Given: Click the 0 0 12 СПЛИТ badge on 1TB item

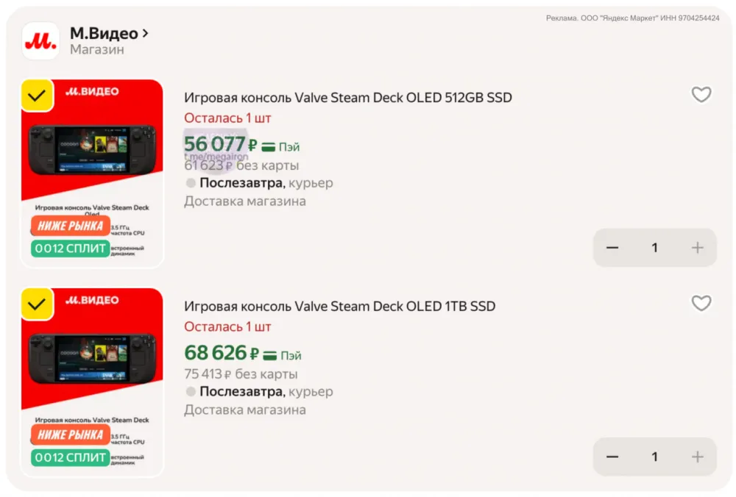Looking at the screenshot, I should click(x=71, y=457).
